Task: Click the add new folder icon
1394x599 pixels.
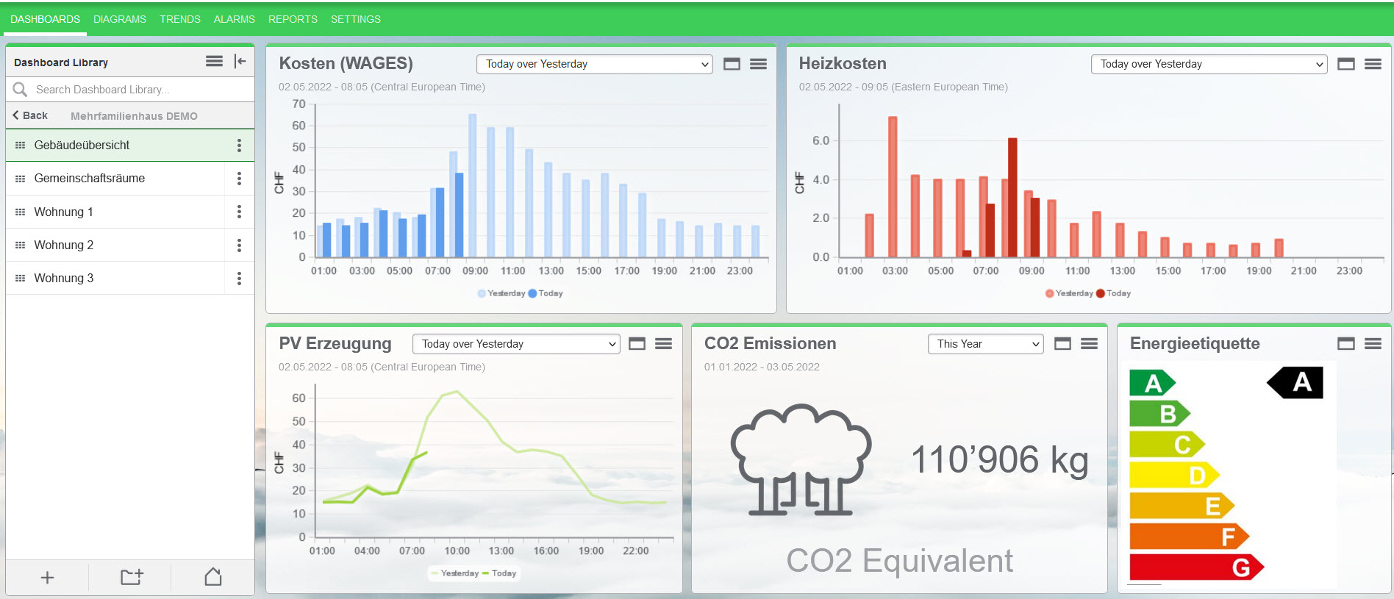Action: click(x=132, y=578)
